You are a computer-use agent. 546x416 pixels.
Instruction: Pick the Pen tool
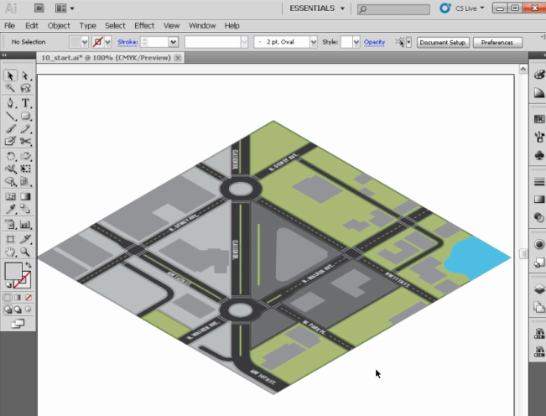point(10,102)
